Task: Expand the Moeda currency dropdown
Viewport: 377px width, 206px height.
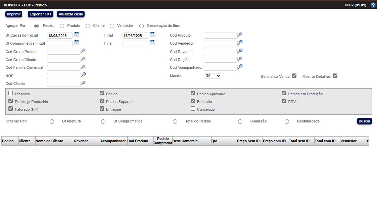Action: pos(212,76)
